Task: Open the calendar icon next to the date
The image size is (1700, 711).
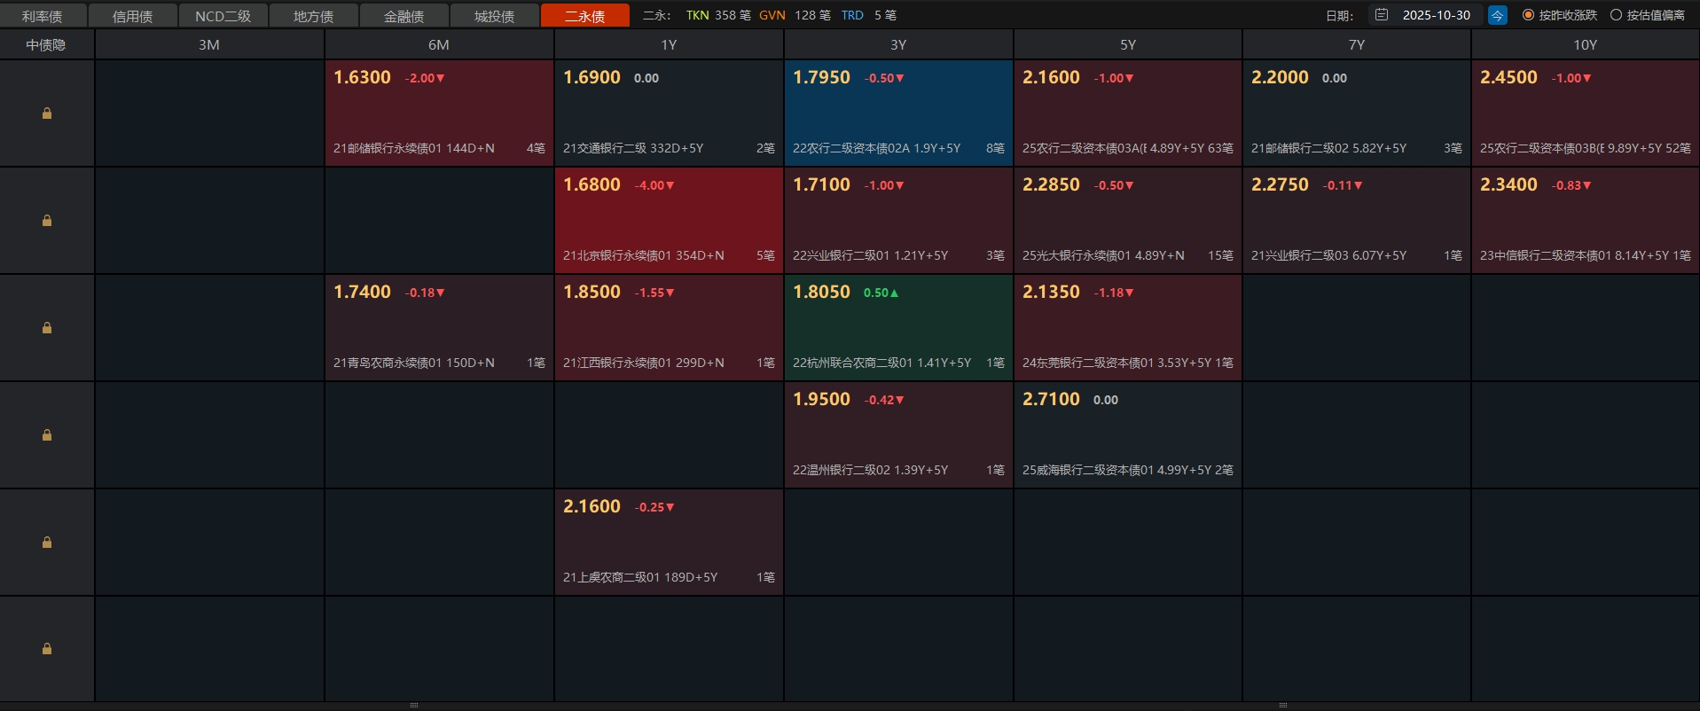Action: click(x=1382, y=15)
